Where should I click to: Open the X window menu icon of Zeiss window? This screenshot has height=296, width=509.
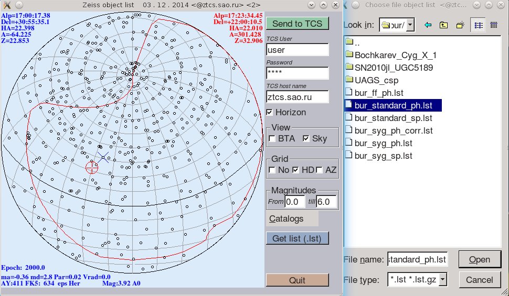coord(7,5)
